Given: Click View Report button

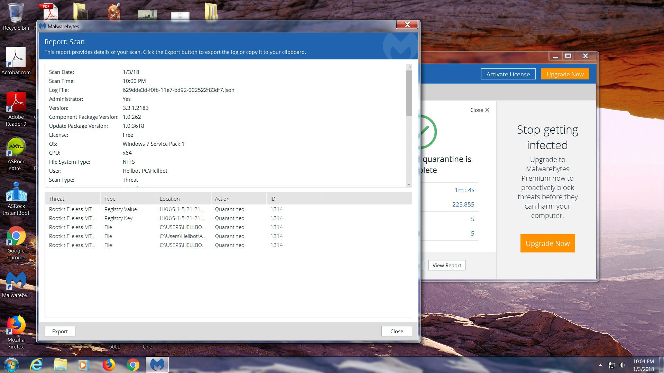Looking at the screenshot, I should click(447, 265).
